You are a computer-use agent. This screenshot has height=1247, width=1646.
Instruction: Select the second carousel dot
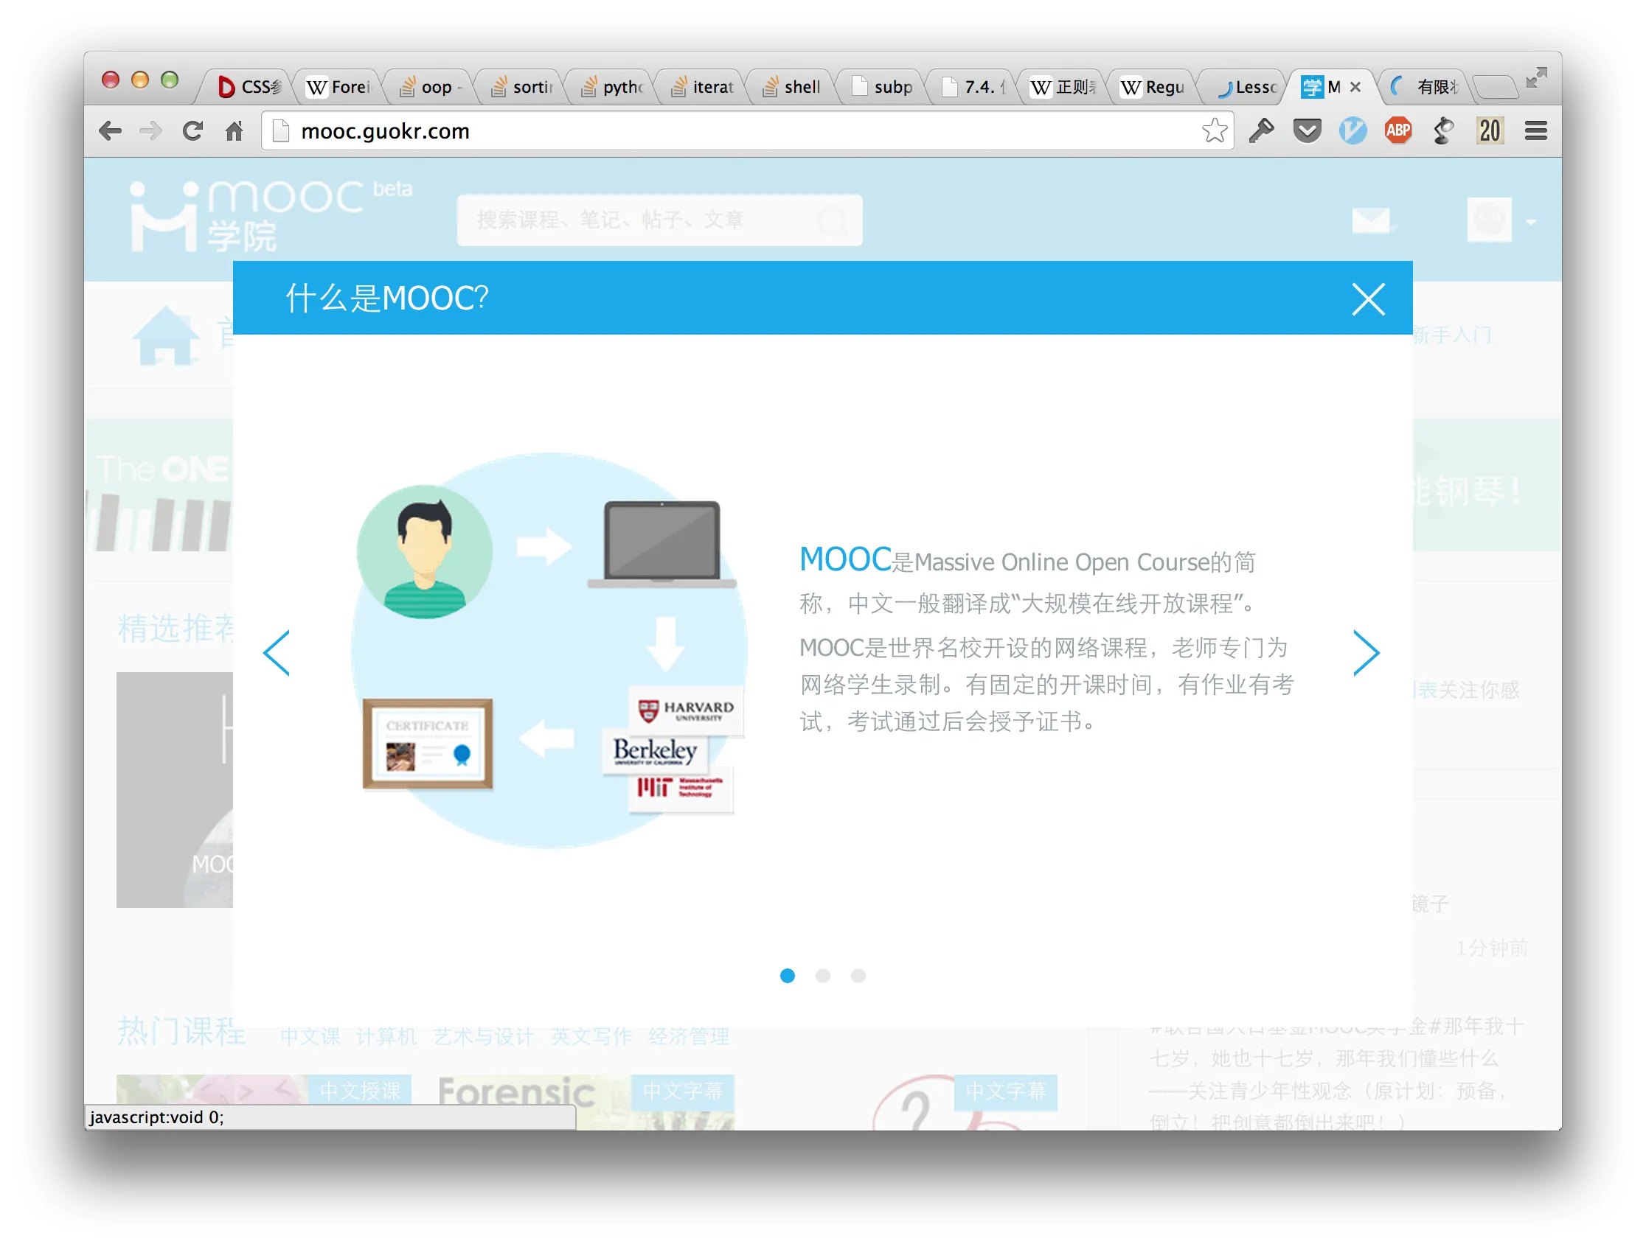pos(823,976)
